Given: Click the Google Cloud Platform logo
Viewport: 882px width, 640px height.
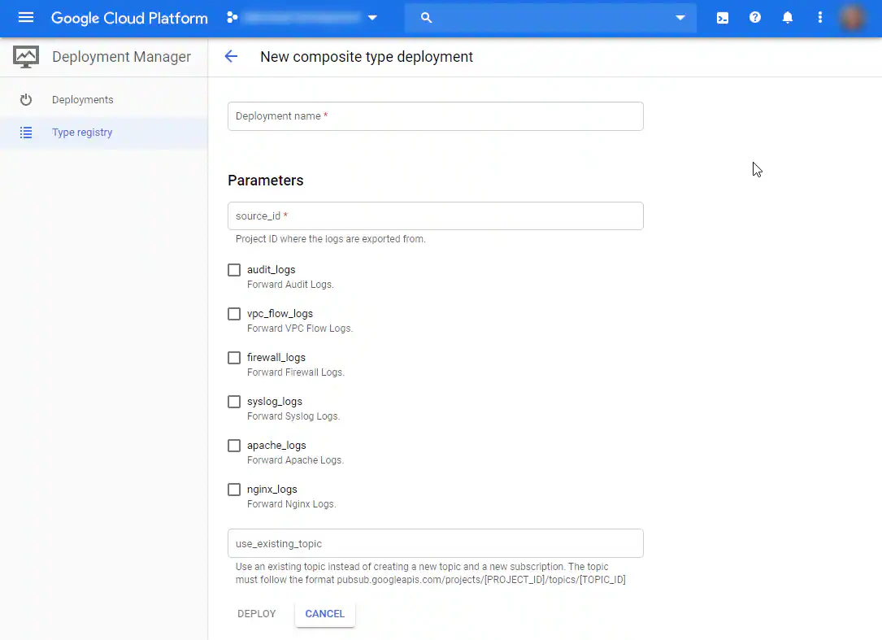Looking at the screenshot, I should (x=129, y=18).
